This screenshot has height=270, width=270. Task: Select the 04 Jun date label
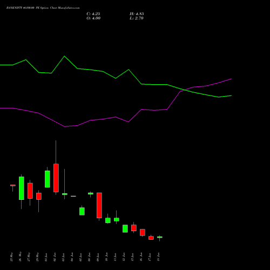click(72, 257)
